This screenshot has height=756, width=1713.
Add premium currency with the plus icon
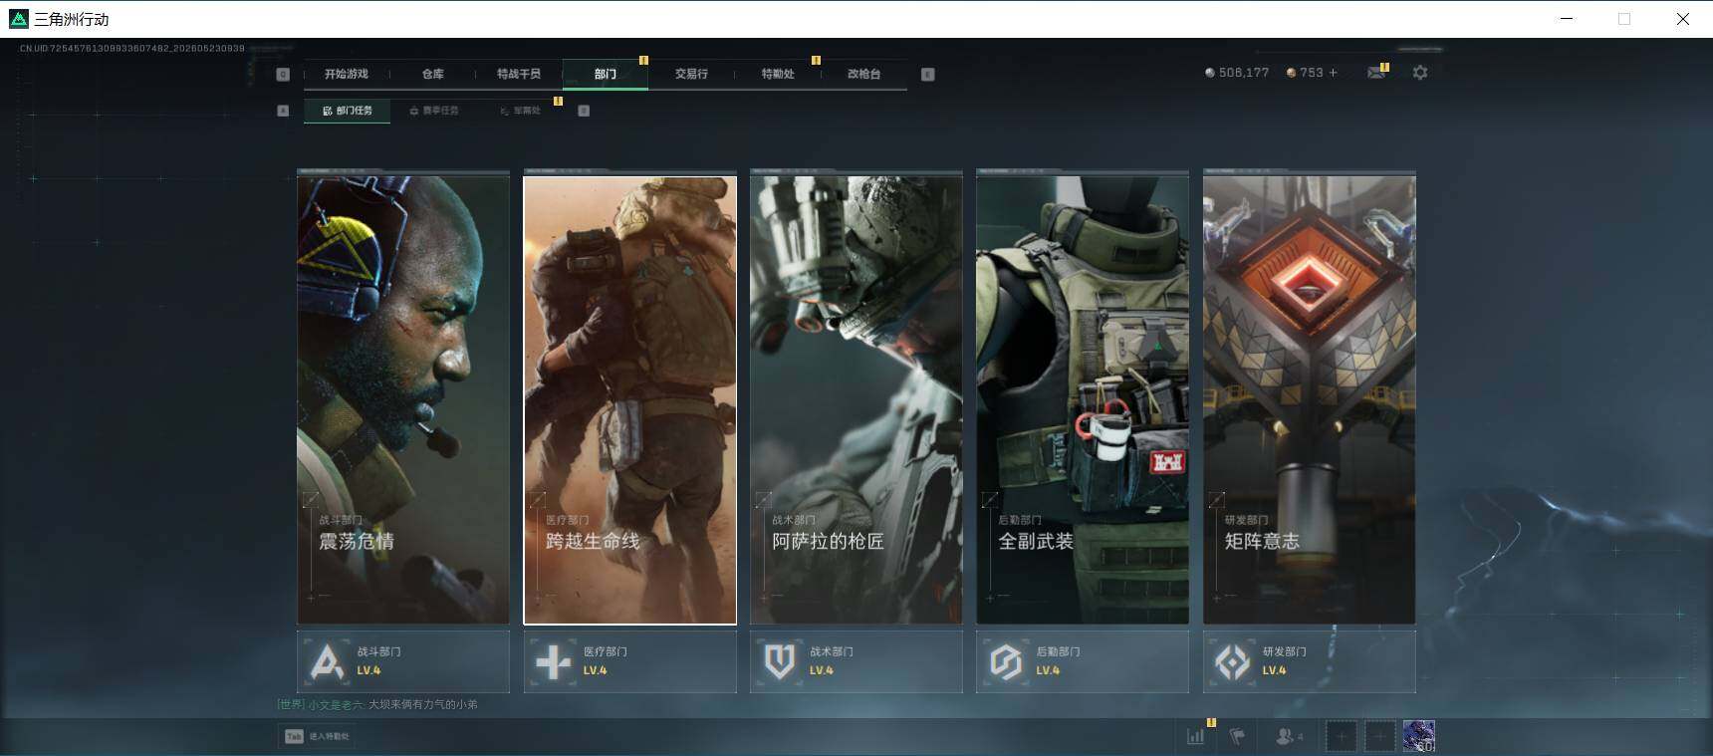point(1334,73)
